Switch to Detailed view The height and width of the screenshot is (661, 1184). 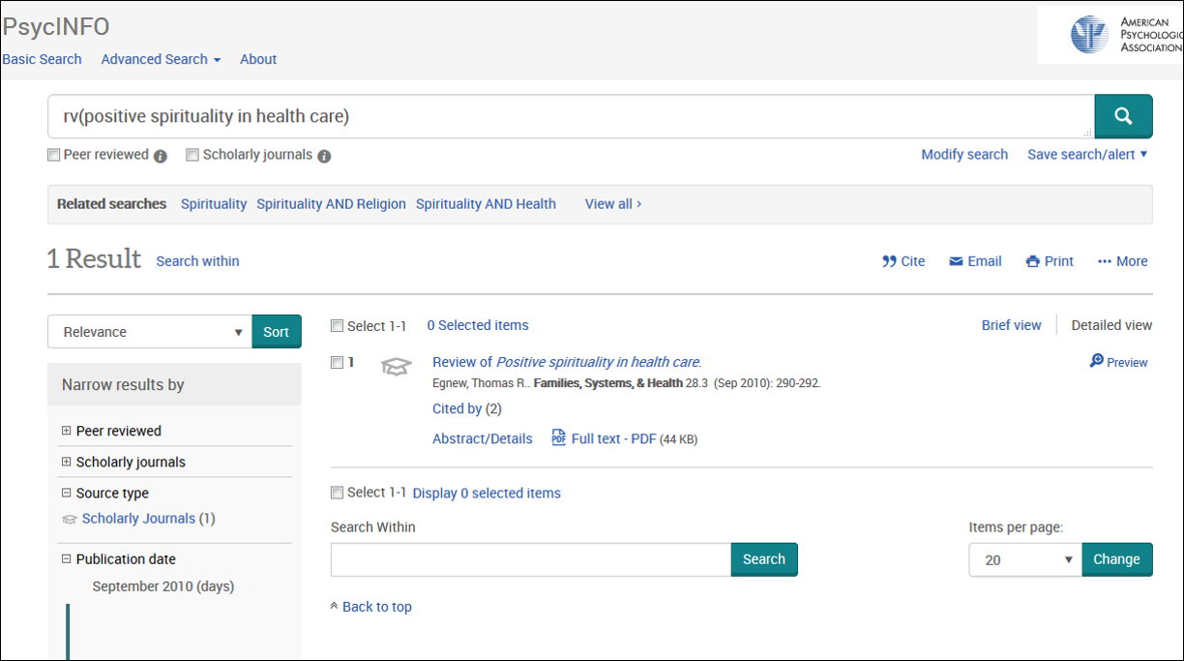(x=1111, y=325)
